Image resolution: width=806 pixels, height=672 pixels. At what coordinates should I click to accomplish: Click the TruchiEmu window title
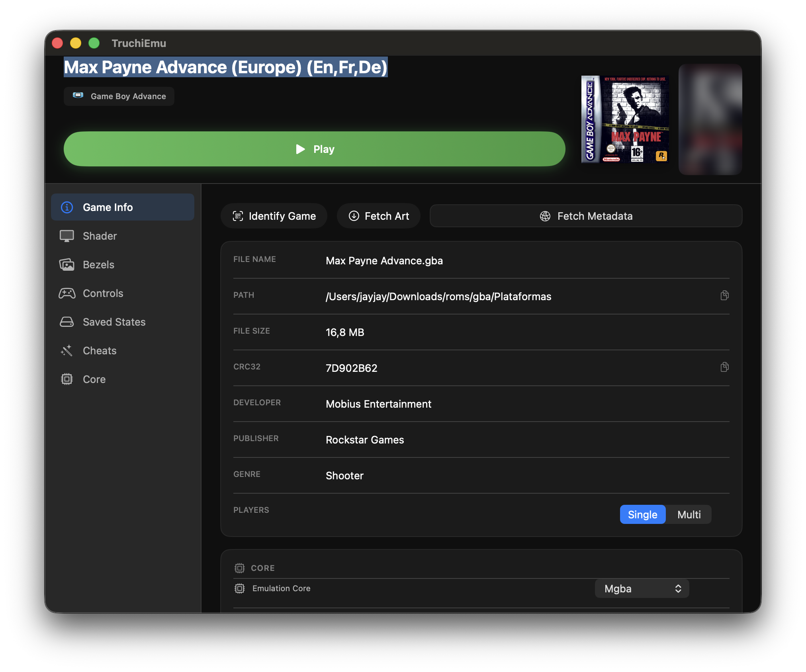139,43
